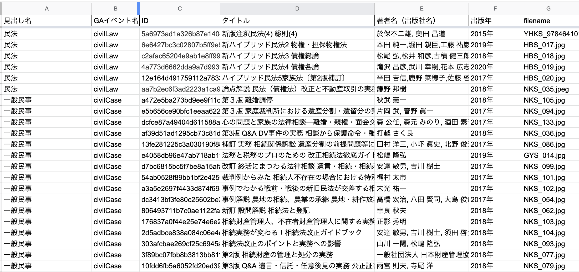Select the cell containing GYS_014.jpg

point(548,155)
